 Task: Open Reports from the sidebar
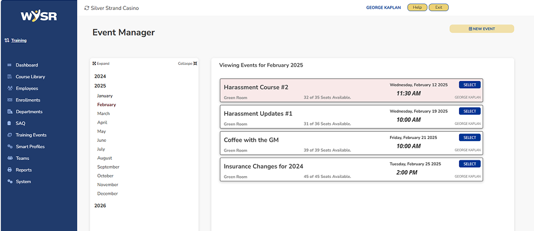tap(24, 170)
